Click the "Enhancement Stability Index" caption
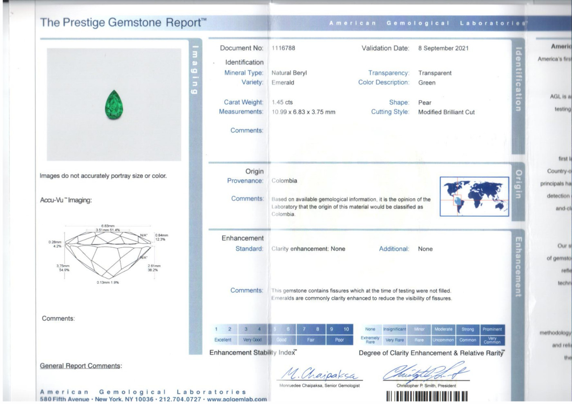The height and width of the screenshot is (404, 572). [253, 353]
